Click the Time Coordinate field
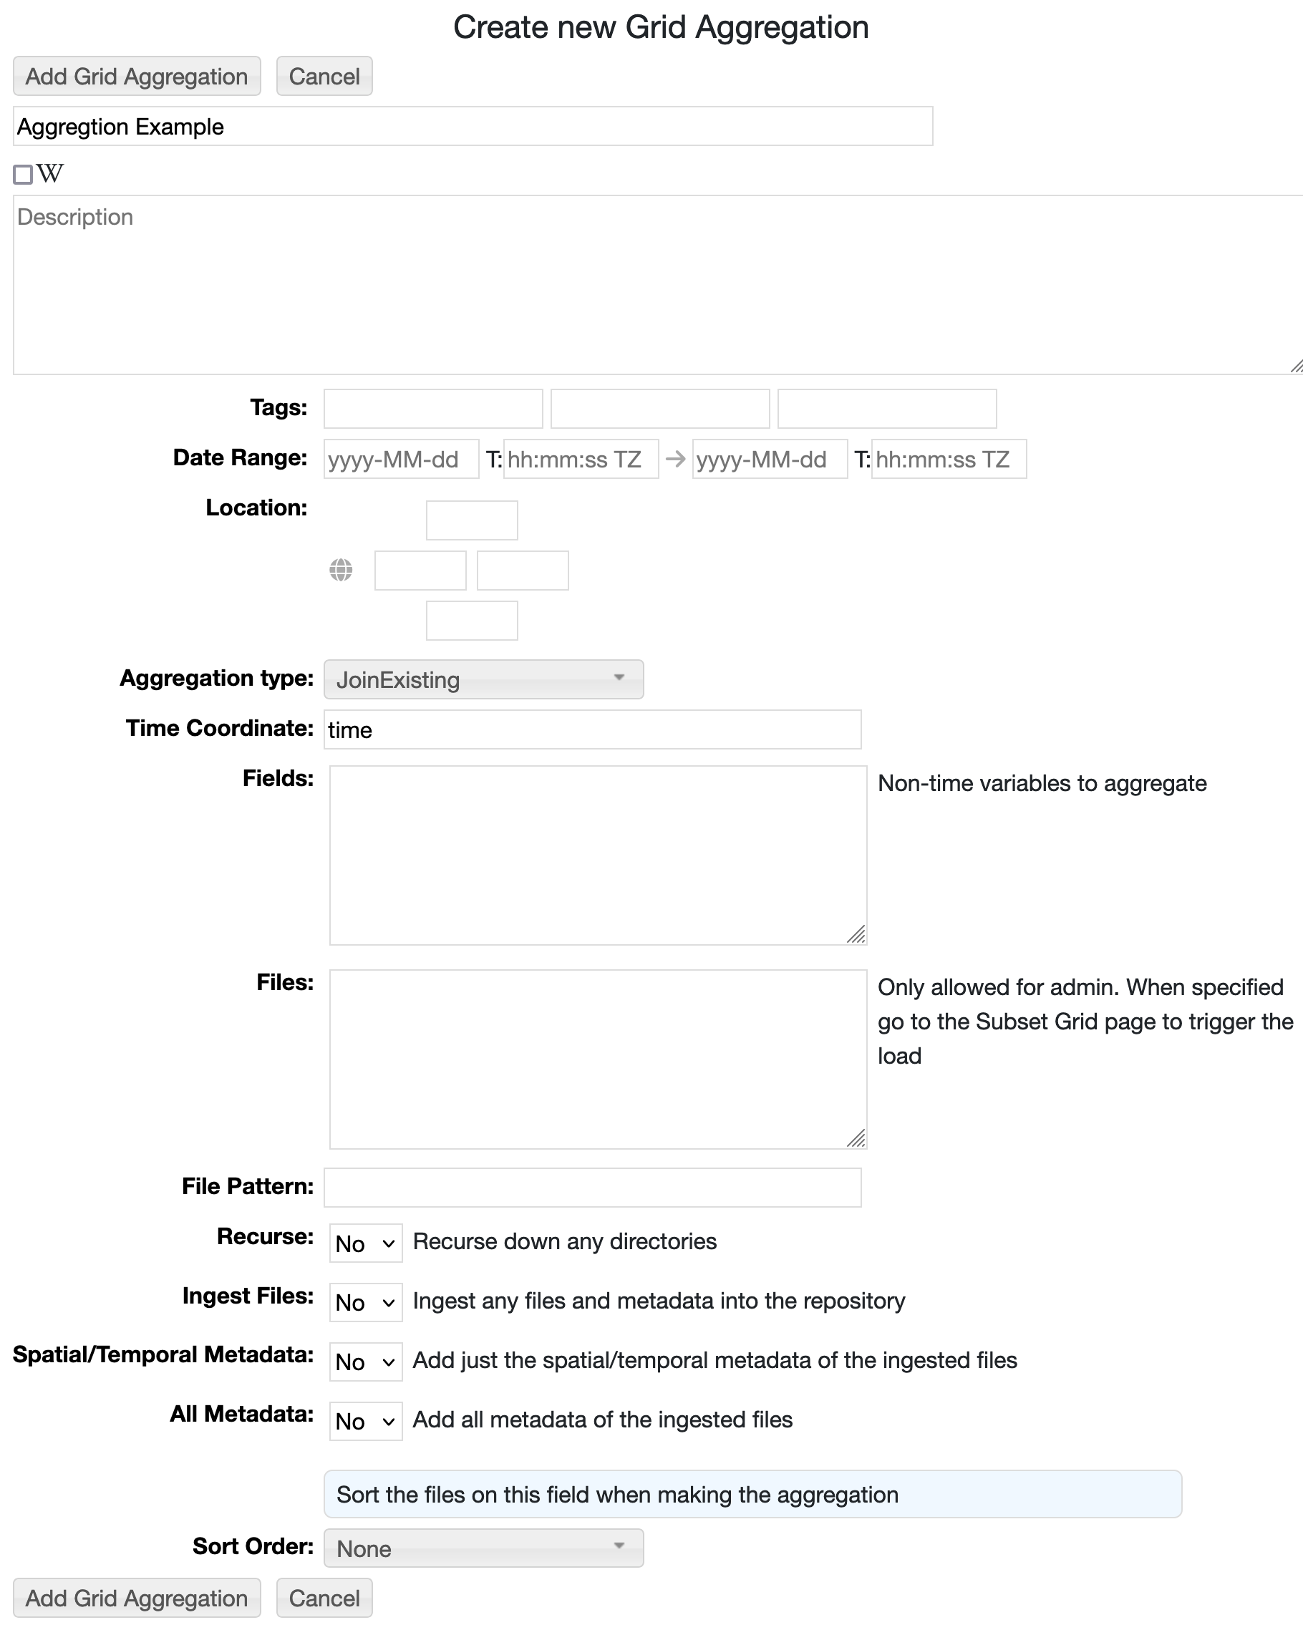Viewport: 1303px width, 1630px height. [593, 729]
